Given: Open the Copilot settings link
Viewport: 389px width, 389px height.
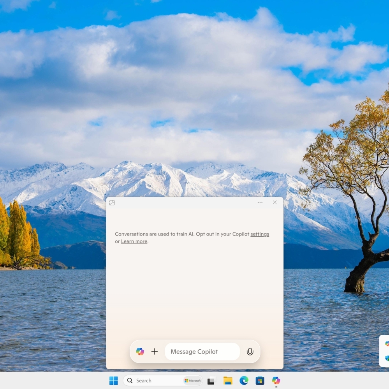Looking at the screenshot, I should (259, 234).
